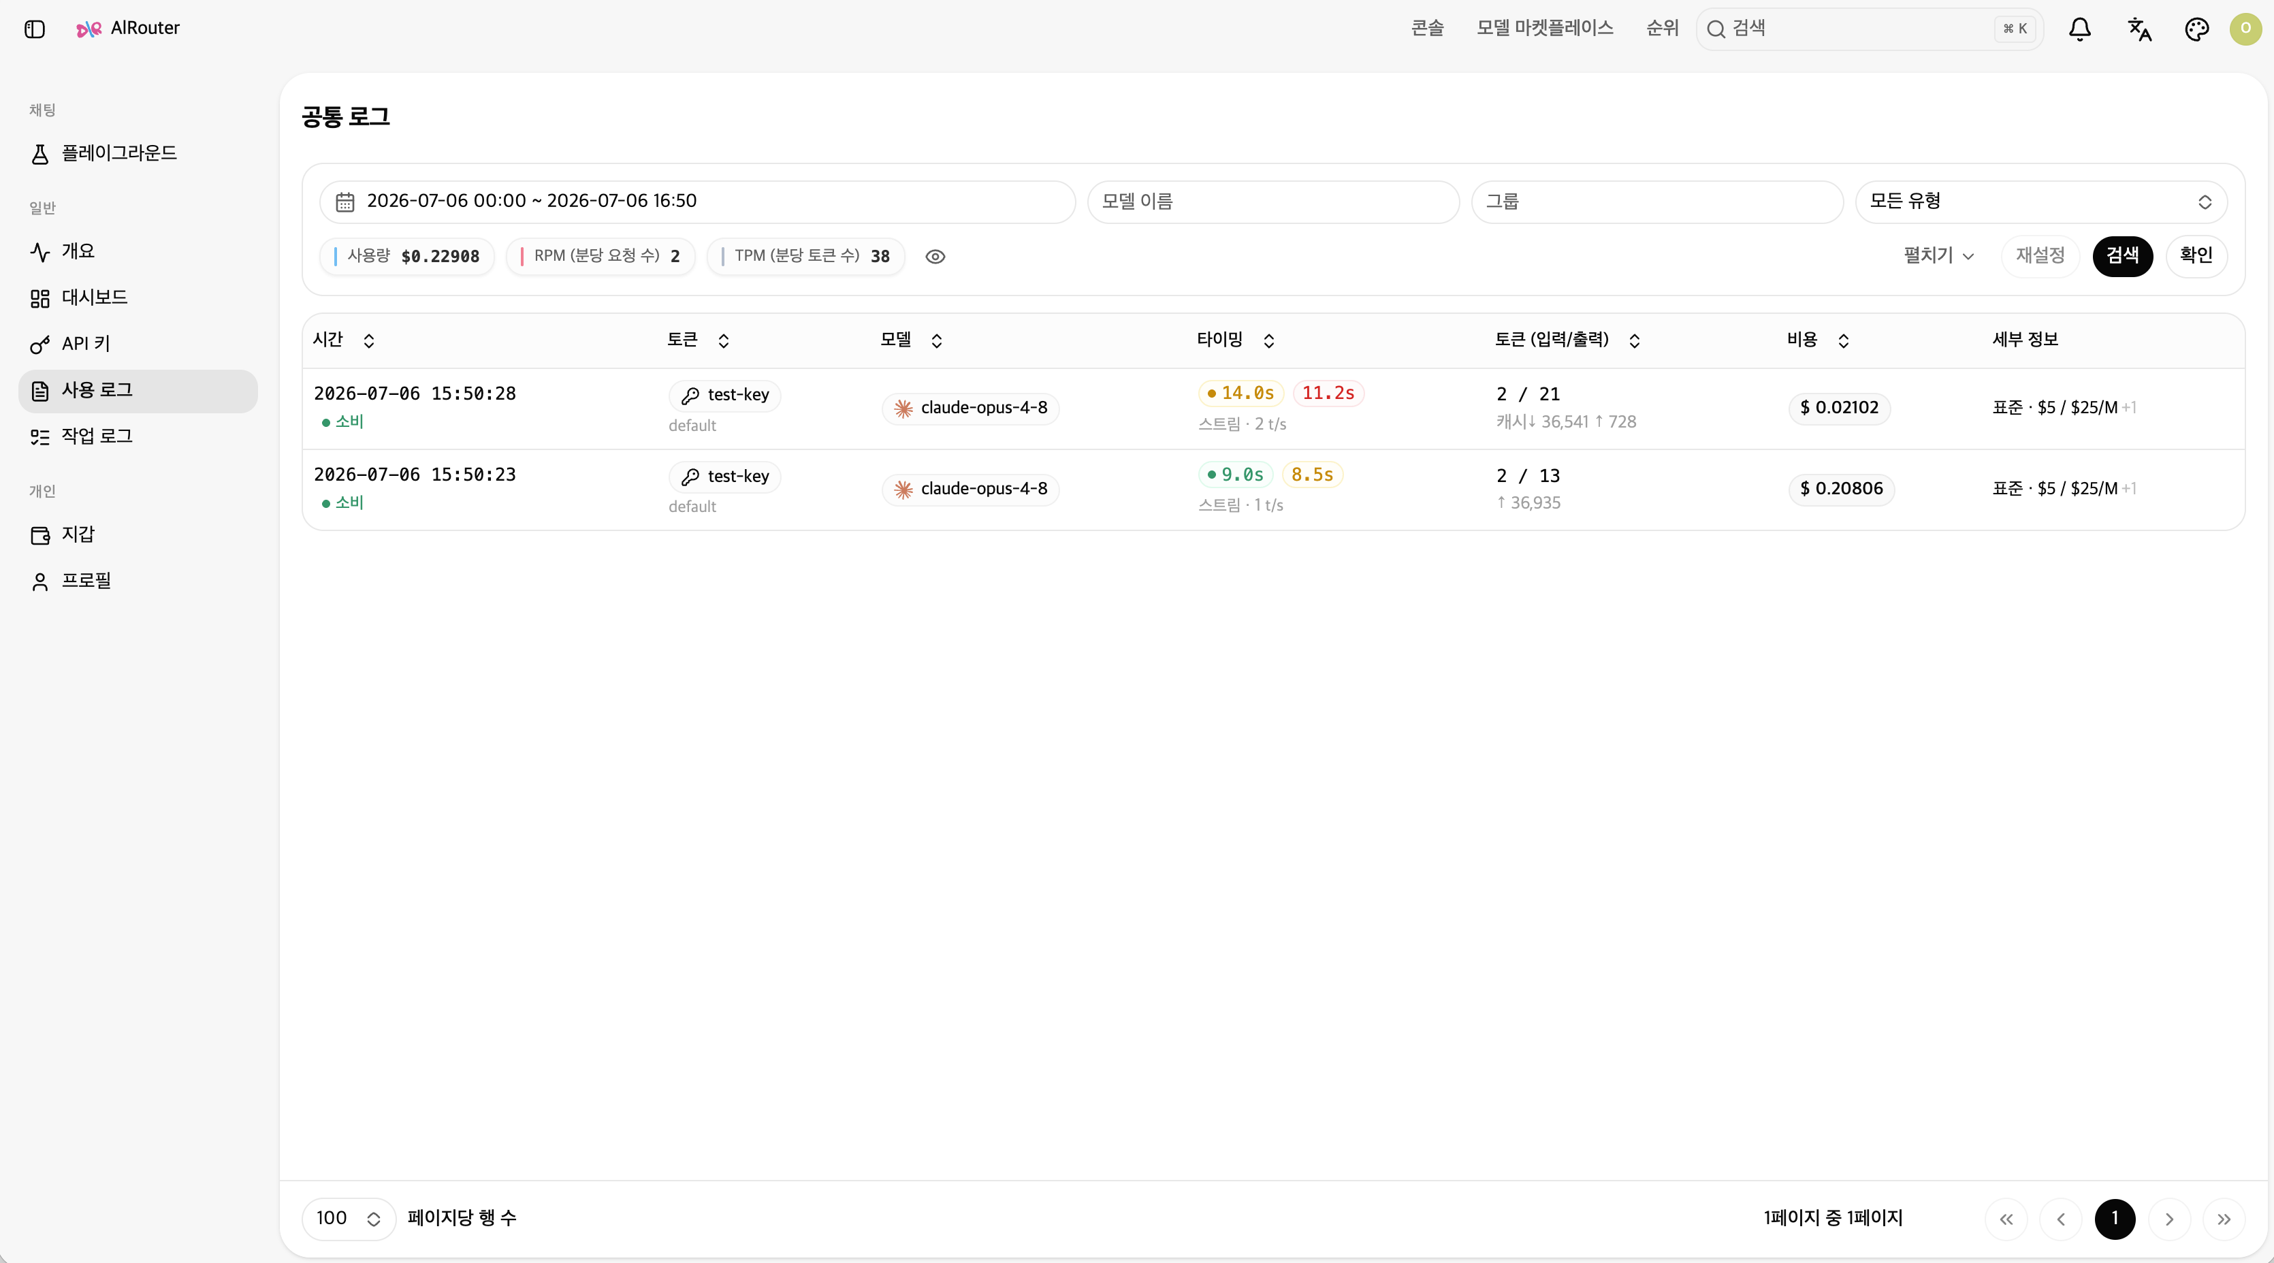Viewport: 2274px width, 1263px height.
Task: Open 개요 in the sidebar
Action: click(138, 251)
